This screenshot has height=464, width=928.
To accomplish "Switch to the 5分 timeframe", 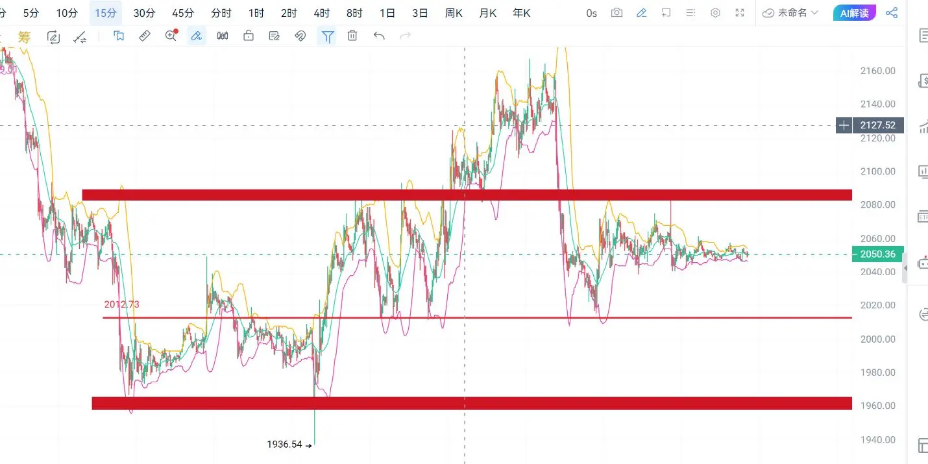I will [31, 13].
